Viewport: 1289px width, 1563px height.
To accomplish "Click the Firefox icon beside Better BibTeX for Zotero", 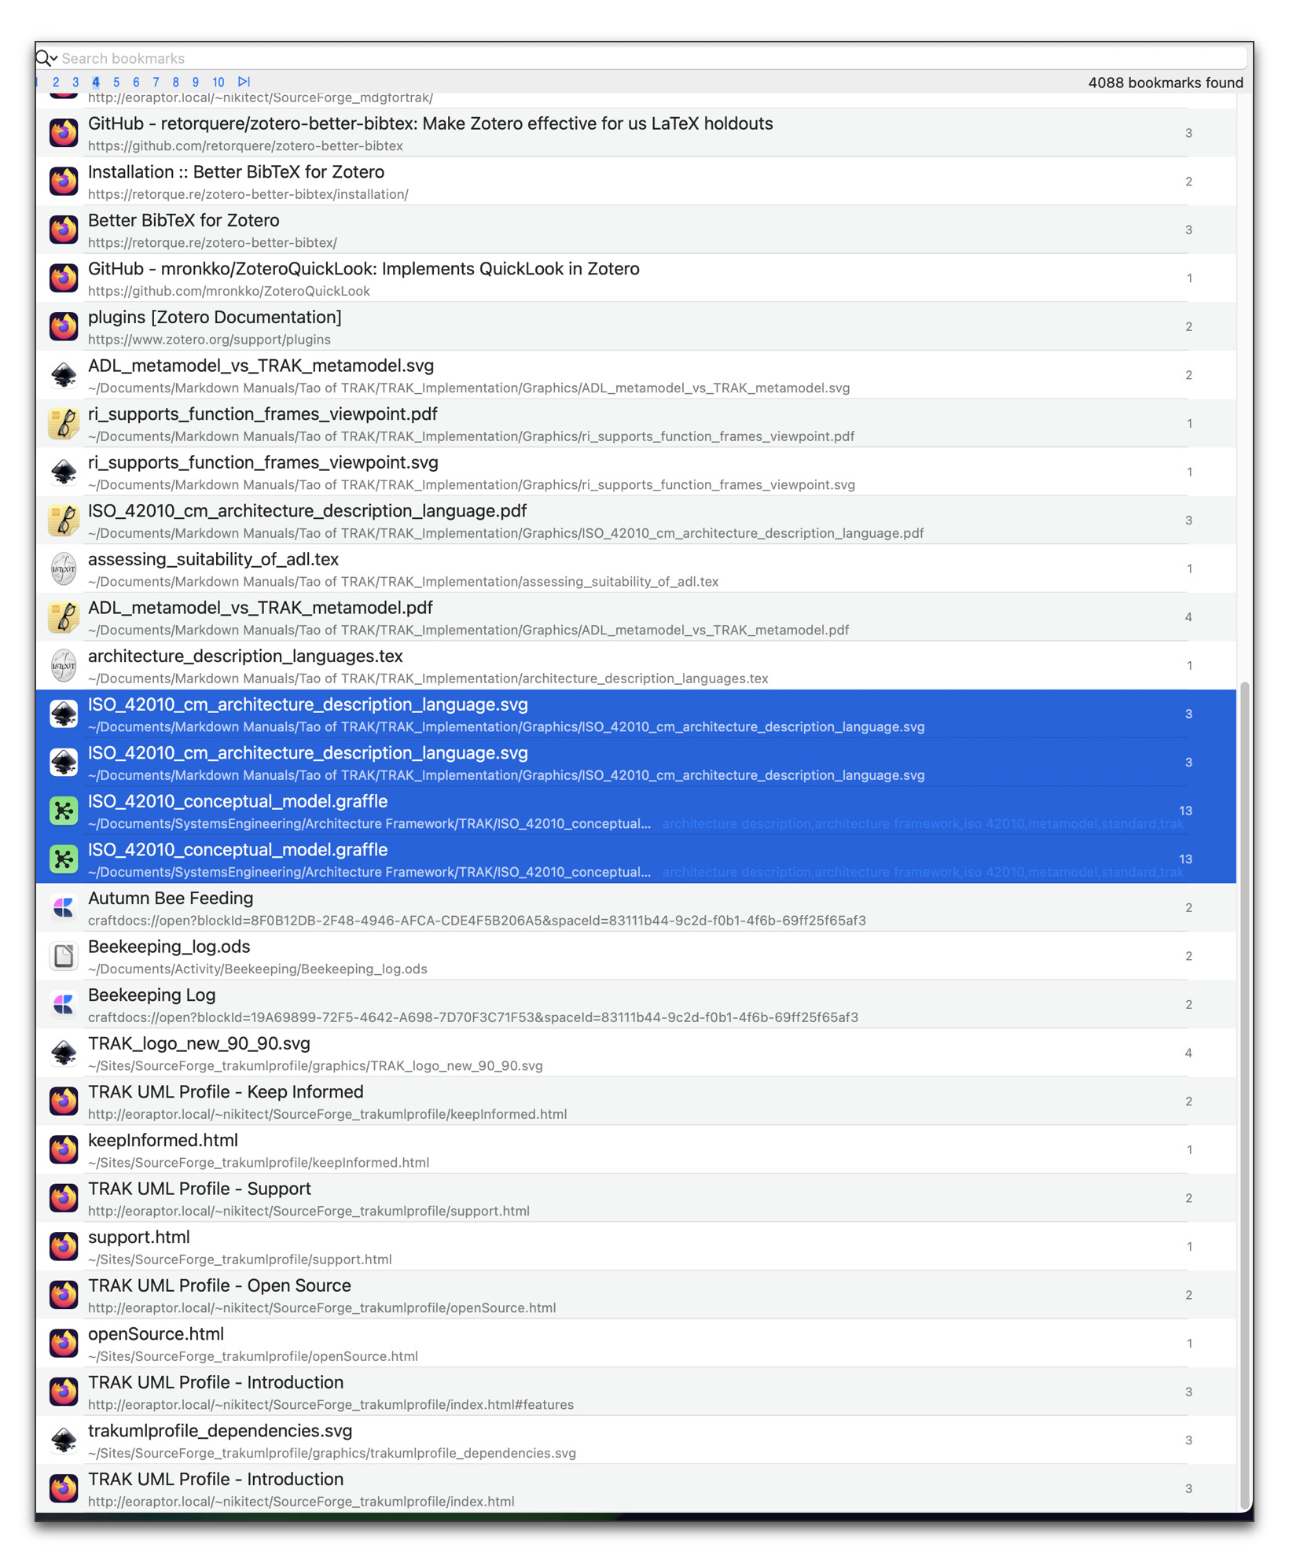I will coord(64,230).
